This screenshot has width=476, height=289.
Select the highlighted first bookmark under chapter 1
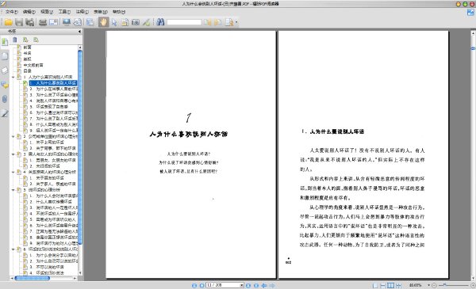(x=53, y=83)
